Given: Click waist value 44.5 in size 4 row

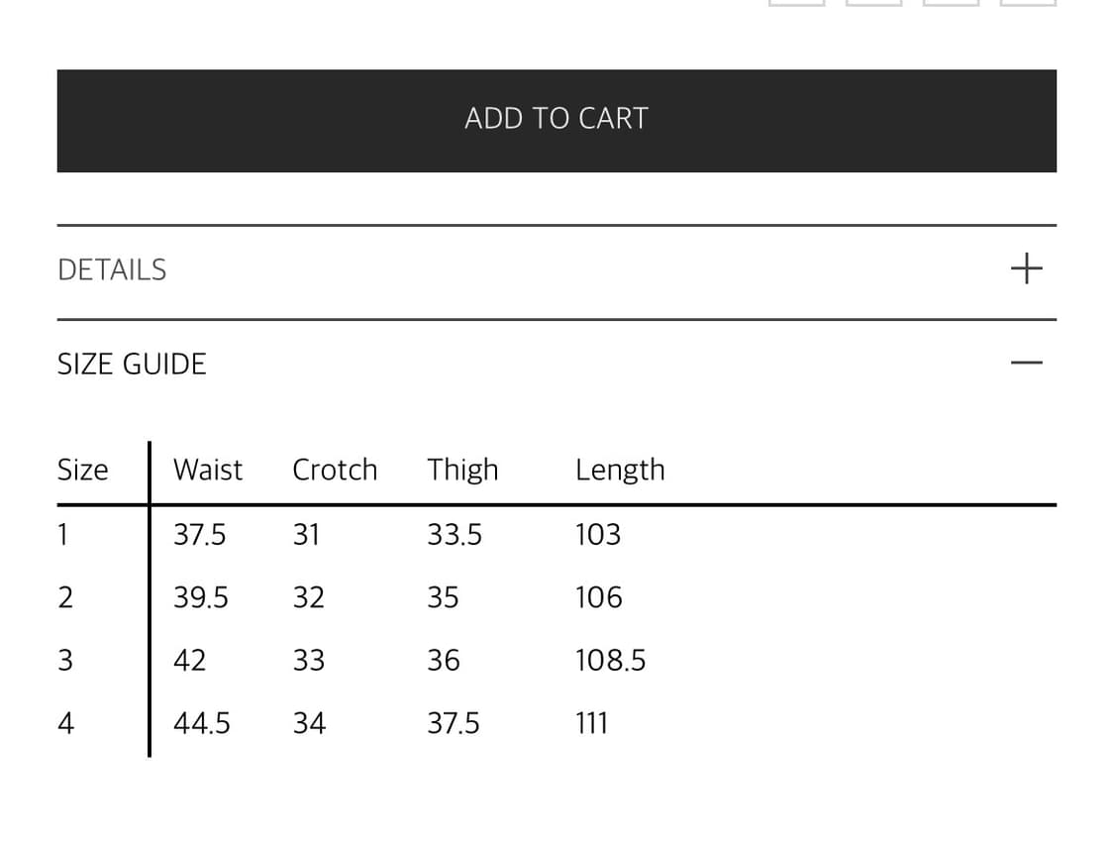Looking at the screenshot, I should [x=201, y=723].
